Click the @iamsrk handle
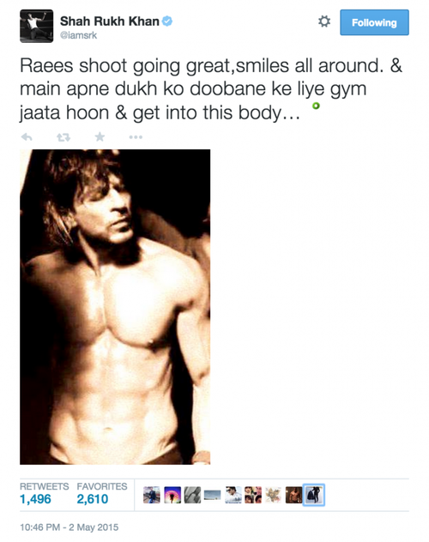This screenshot has width=429, height=542. pos(78,35)
